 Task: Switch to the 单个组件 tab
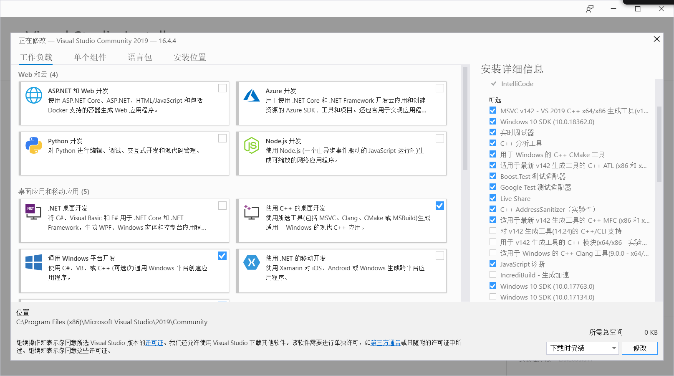(90, 57)
